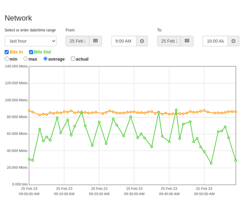Image resolution: width=244 pixels, height=197 pixels.
Task: Click the To time field showing 10:00 AM
Action: (x=215, y=41)
